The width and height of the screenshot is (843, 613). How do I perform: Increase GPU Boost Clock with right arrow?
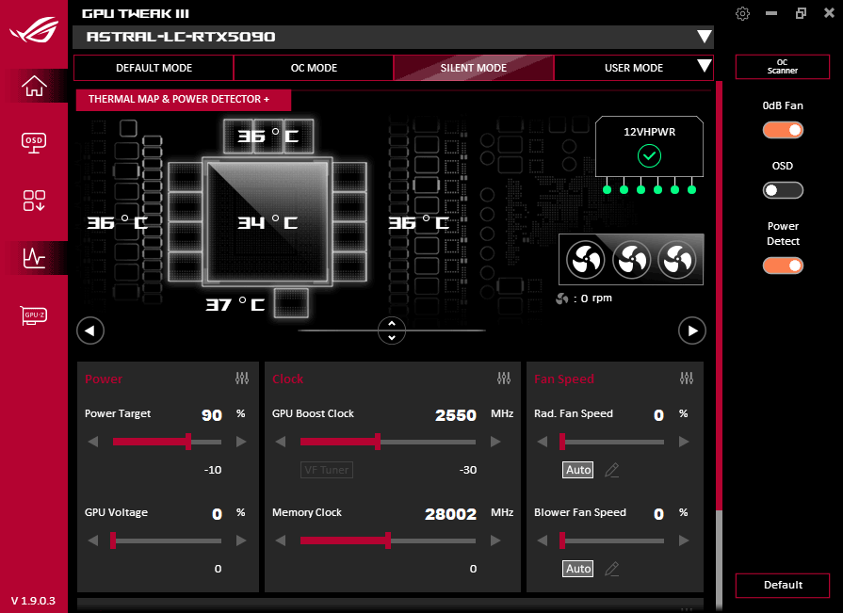[495, 442]
